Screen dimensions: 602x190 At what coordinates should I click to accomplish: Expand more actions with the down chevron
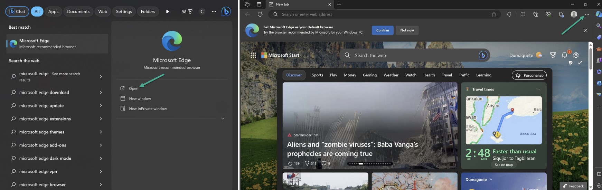223,118
